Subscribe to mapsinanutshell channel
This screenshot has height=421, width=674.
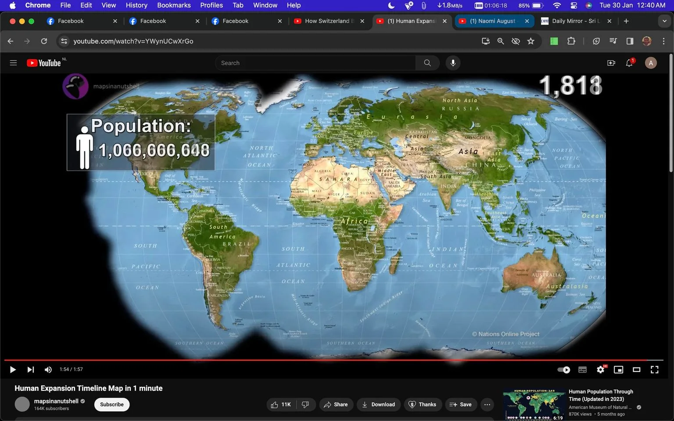point(112,404)
